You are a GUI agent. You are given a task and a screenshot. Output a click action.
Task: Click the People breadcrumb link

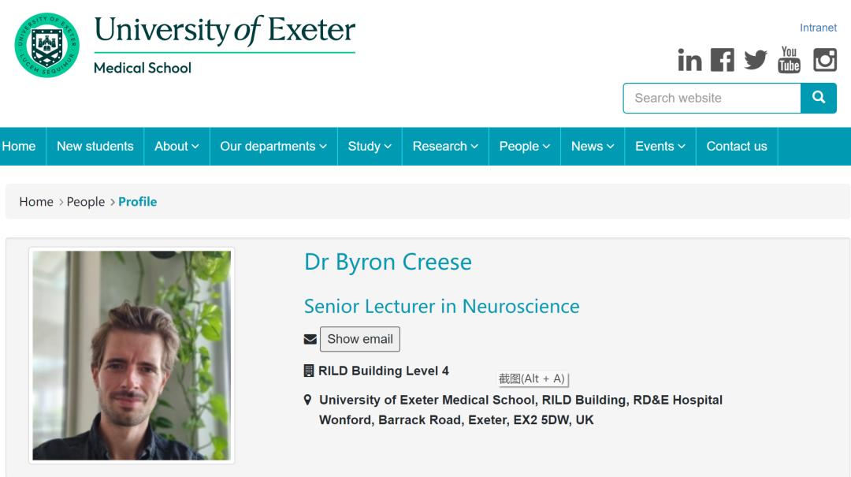(x=86, y=202)
